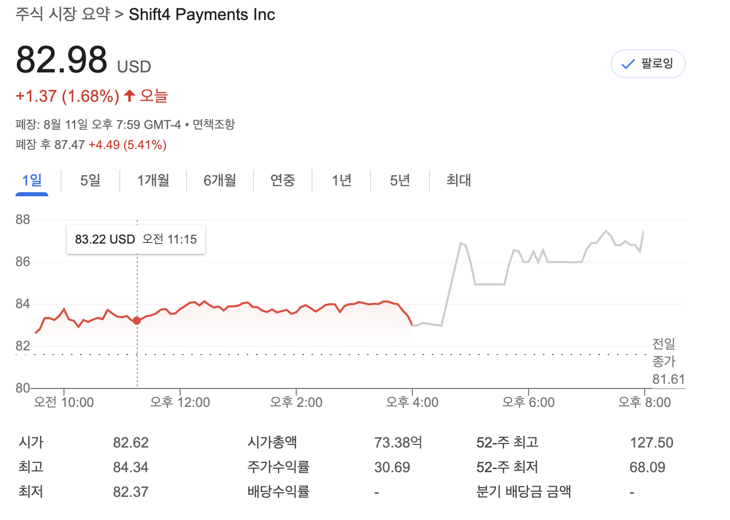This screenshot has width=730, height=520.
Task: Click the Shift4 Payments Inc title
Action: point(202,14)
